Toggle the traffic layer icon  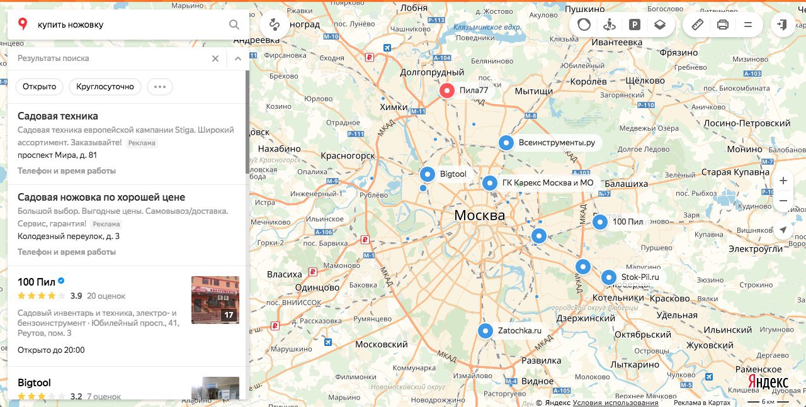[584, 25]
